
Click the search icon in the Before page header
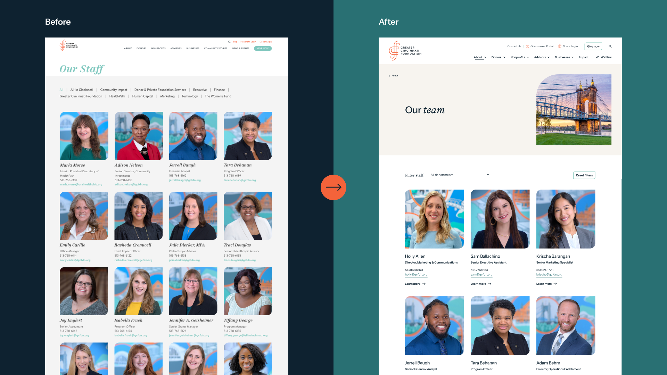click(229, 41)
